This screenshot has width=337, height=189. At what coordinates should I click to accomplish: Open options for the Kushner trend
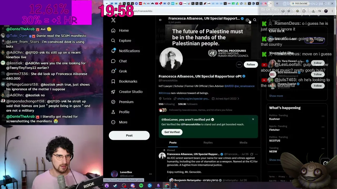pos(323,116)
